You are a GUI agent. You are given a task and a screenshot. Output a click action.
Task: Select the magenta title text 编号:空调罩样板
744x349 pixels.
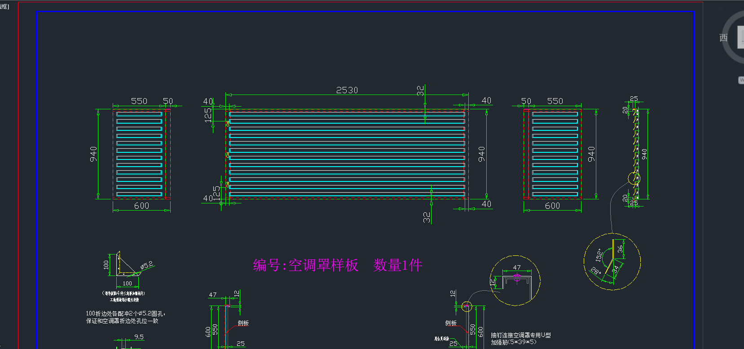click(x=305, y=265)
